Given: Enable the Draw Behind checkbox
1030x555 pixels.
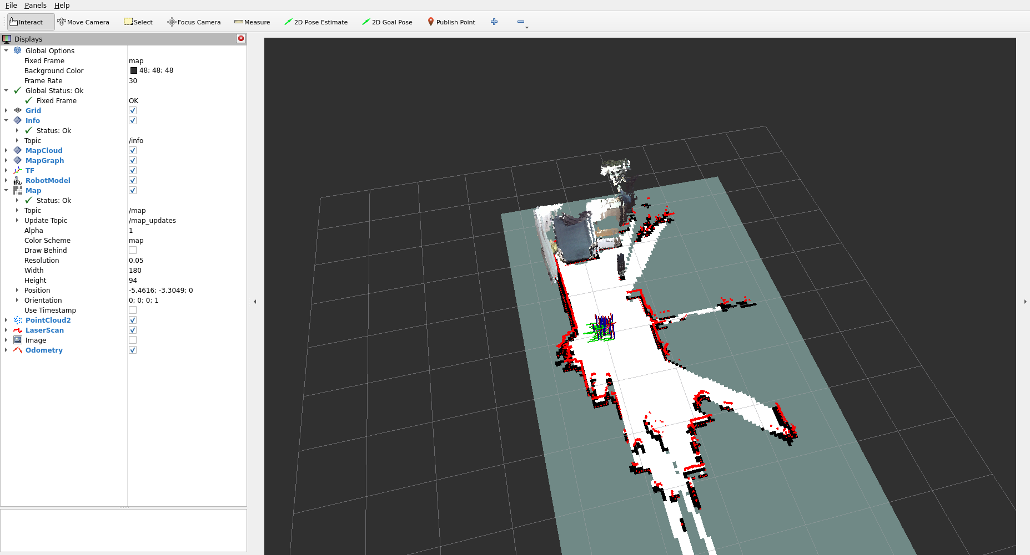Looking at the screenshot, I should pos(133,250).
